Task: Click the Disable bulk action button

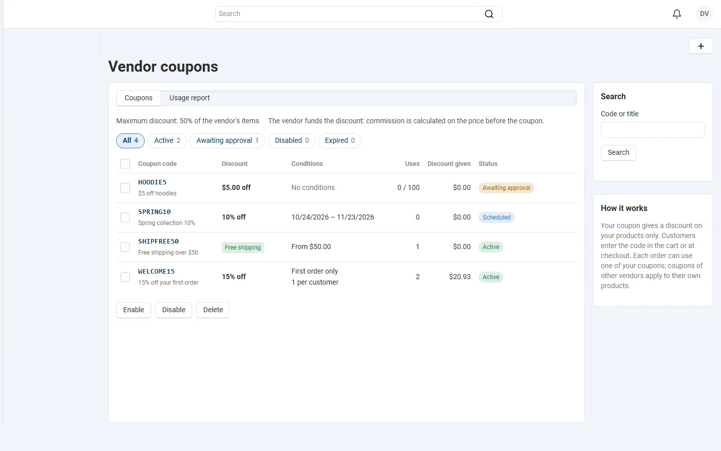Action: click(174, 310)
